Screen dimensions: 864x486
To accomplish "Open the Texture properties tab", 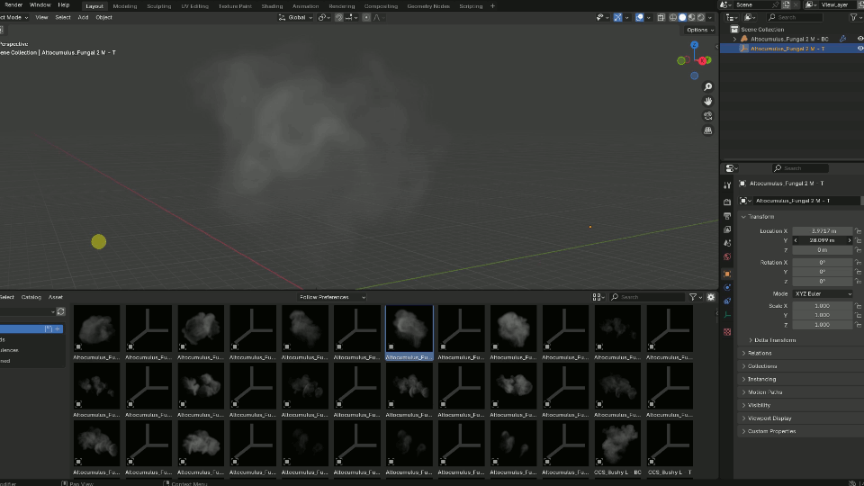I will click(x=727, y=332).
